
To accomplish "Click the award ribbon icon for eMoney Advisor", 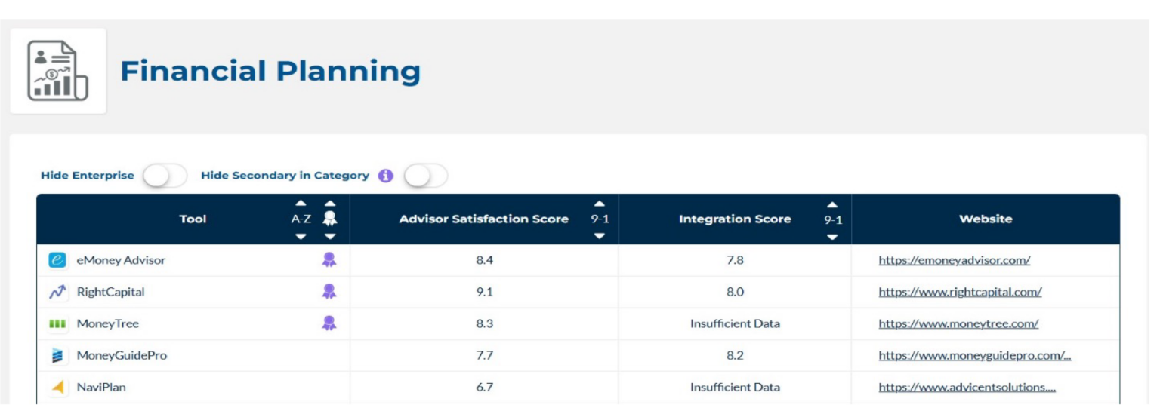I will point(329,260).
